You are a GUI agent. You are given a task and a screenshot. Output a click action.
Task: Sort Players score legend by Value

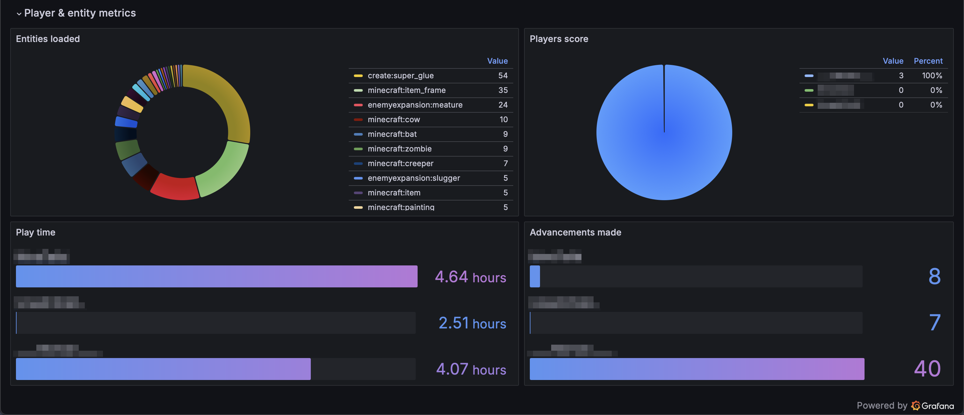(893, 61)
